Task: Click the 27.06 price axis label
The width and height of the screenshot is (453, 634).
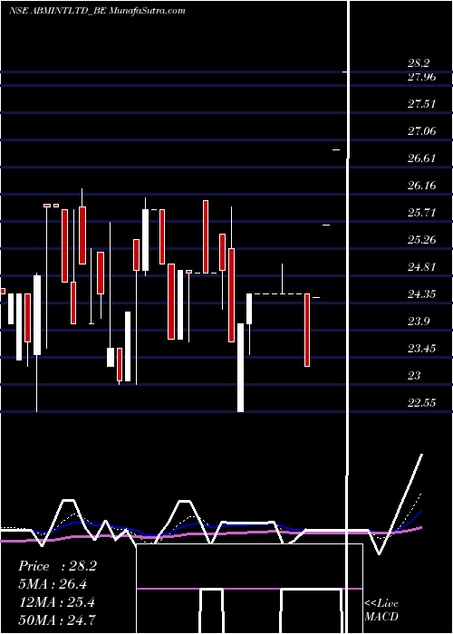Action: tap(421, 131)
